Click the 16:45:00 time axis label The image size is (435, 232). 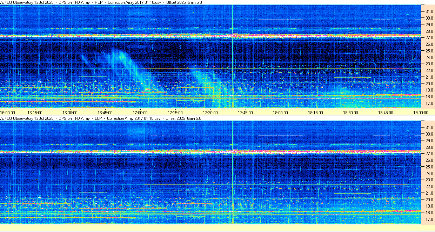click(x=105, y=113)
